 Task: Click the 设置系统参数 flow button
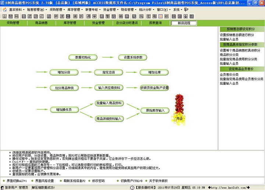coord(132,57)
